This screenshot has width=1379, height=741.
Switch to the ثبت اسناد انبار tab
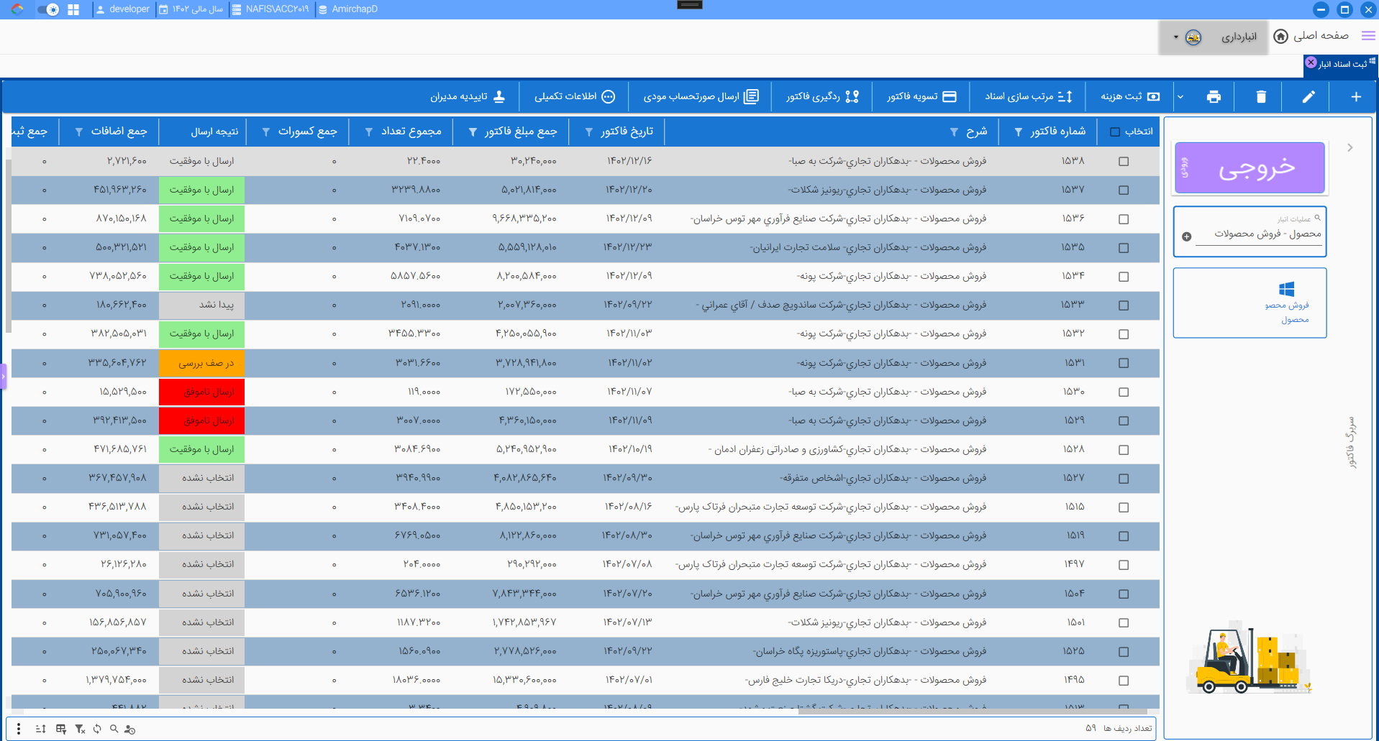click(1342, 64)
